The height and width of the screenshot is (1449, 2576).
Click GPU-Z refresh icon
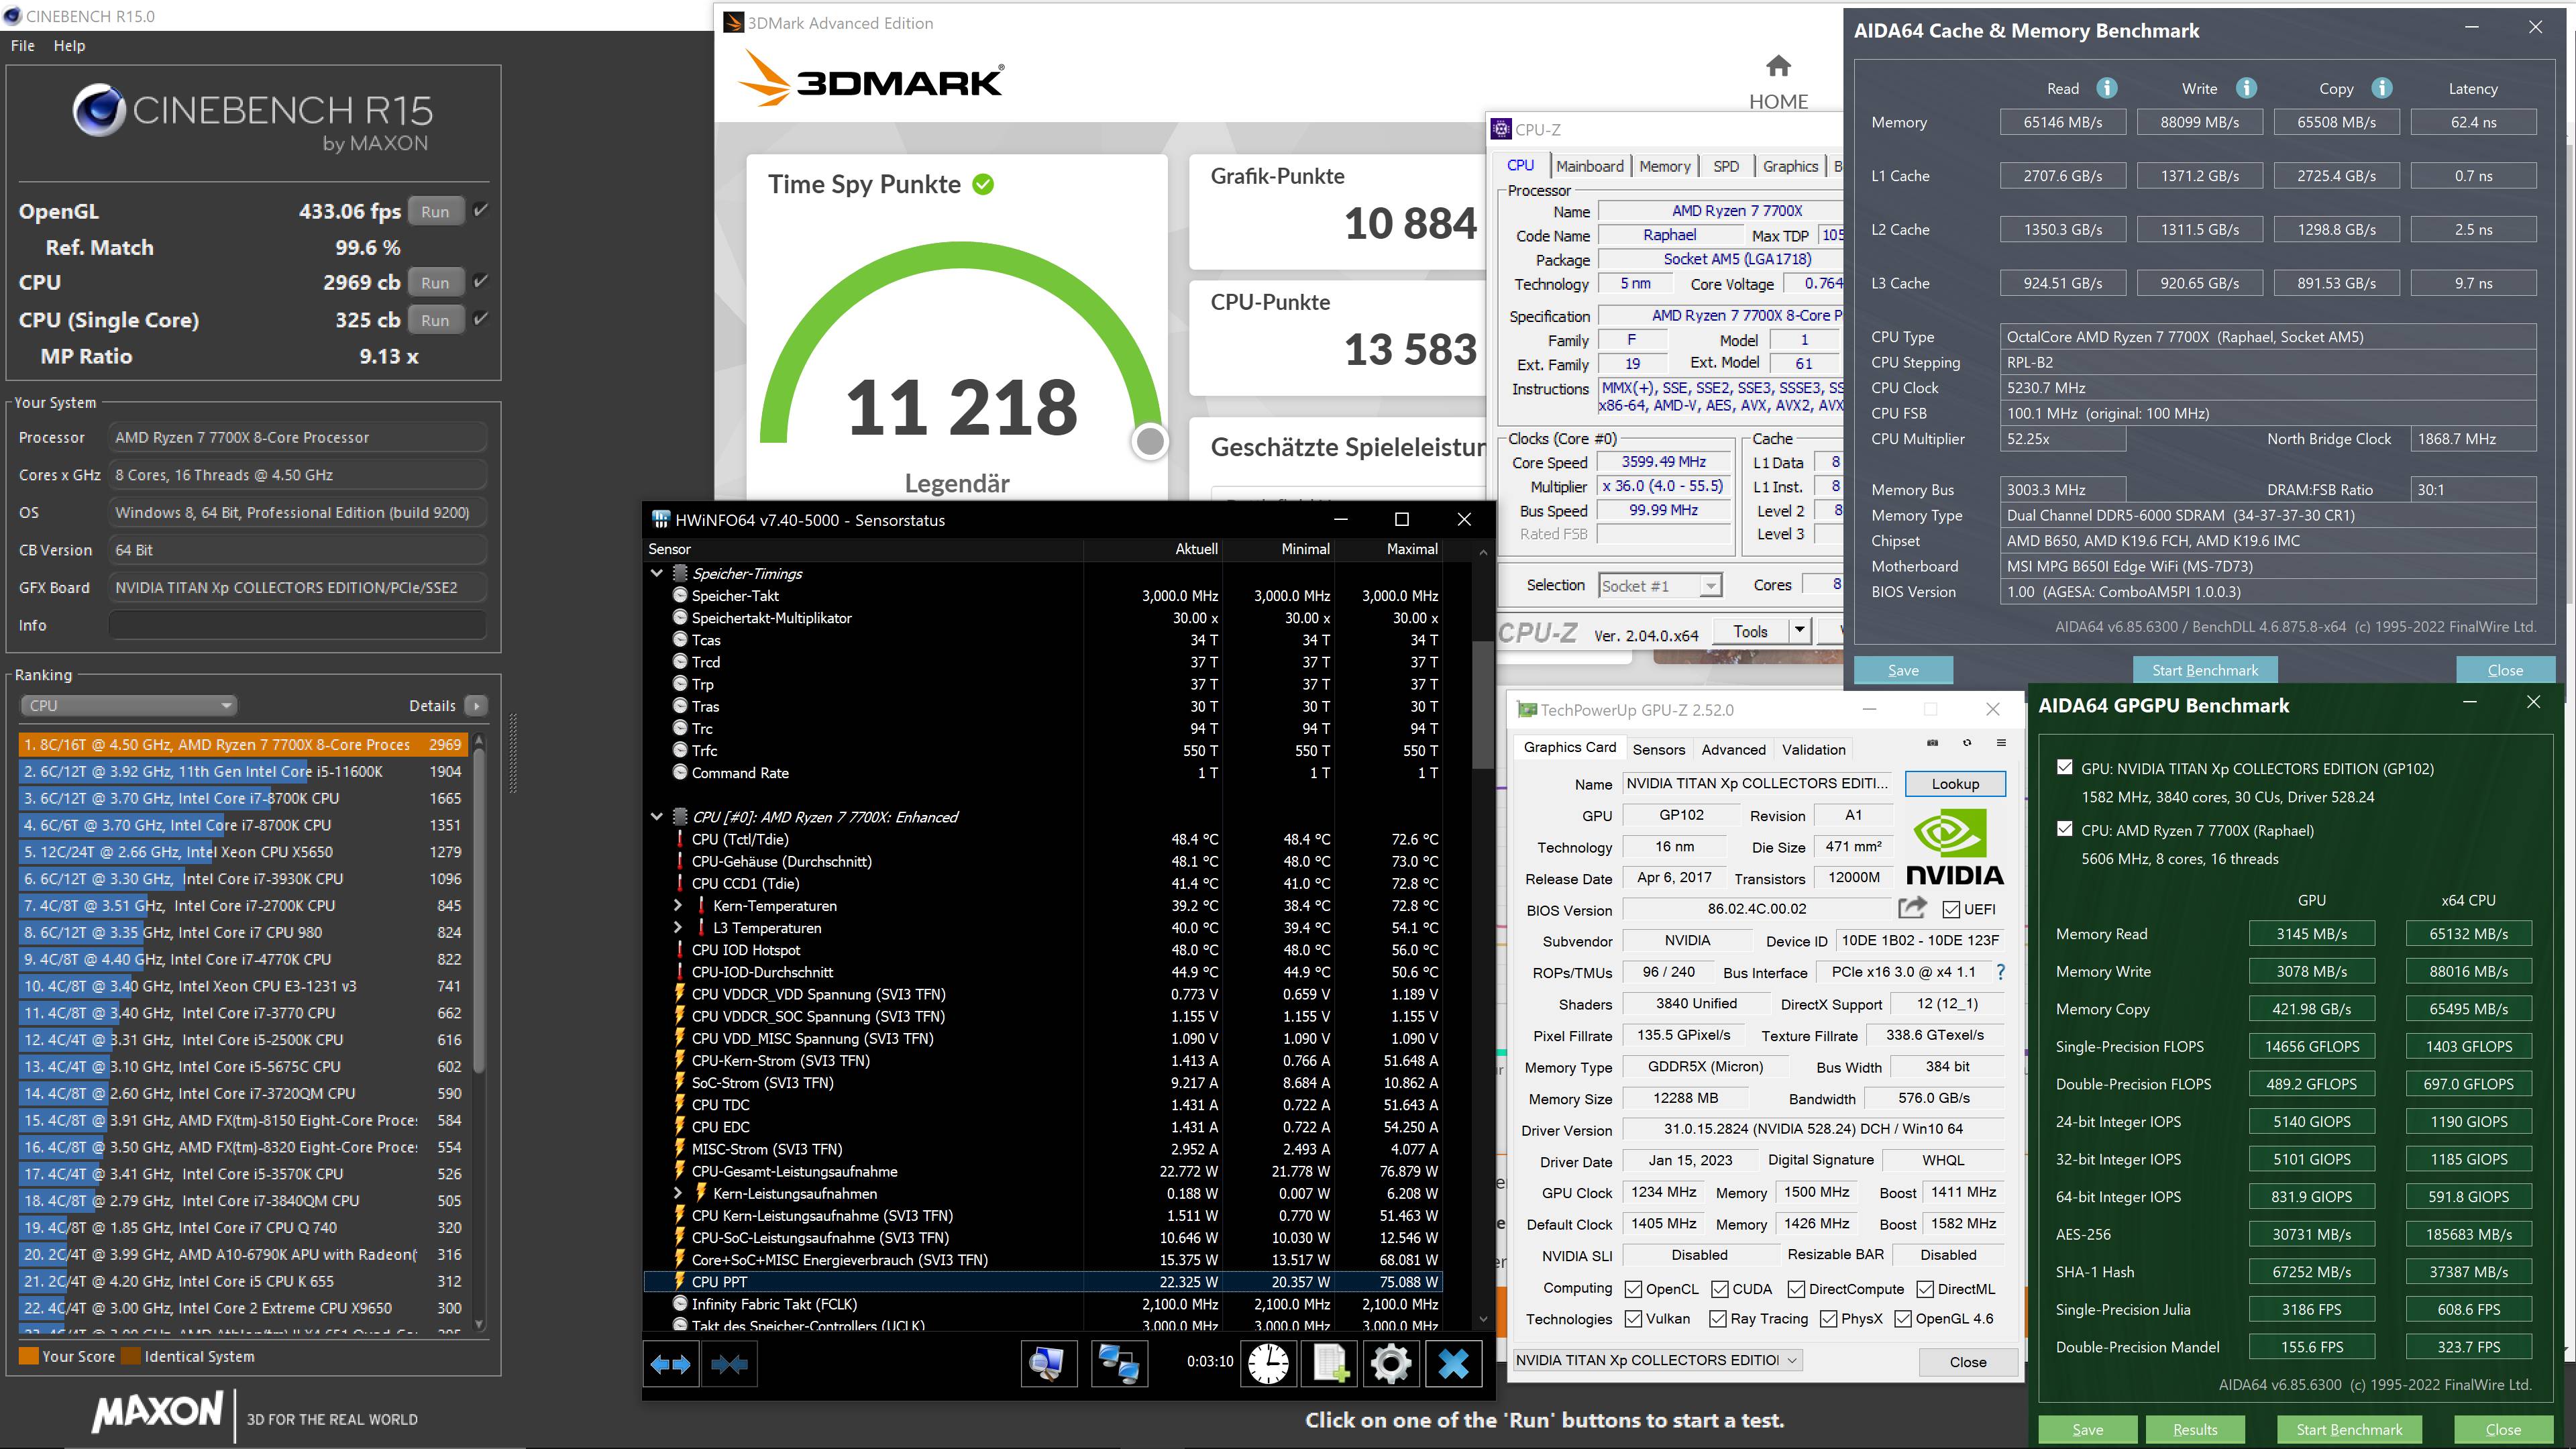click(x=1967, y=743)
